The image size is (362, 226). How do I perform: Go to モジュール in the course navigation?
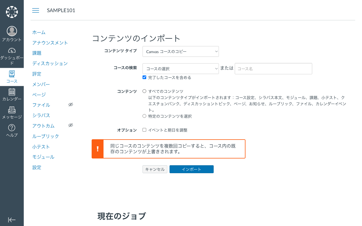coord(44,157)
